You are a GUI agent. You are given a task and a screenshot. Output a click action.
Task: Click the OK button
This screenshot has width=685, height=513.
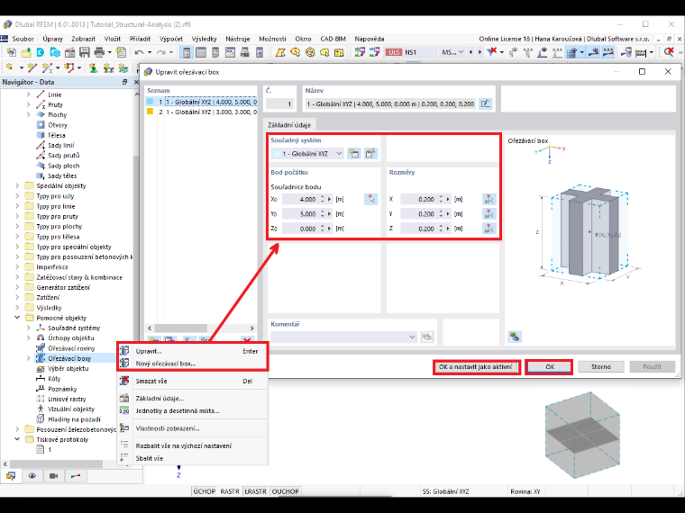point(550,366)
